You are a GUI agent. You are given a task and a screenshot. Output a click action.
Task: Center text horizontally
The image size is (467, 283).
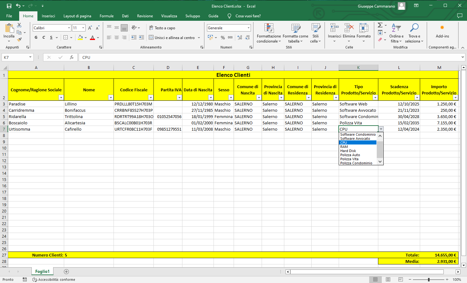(117, 37)
